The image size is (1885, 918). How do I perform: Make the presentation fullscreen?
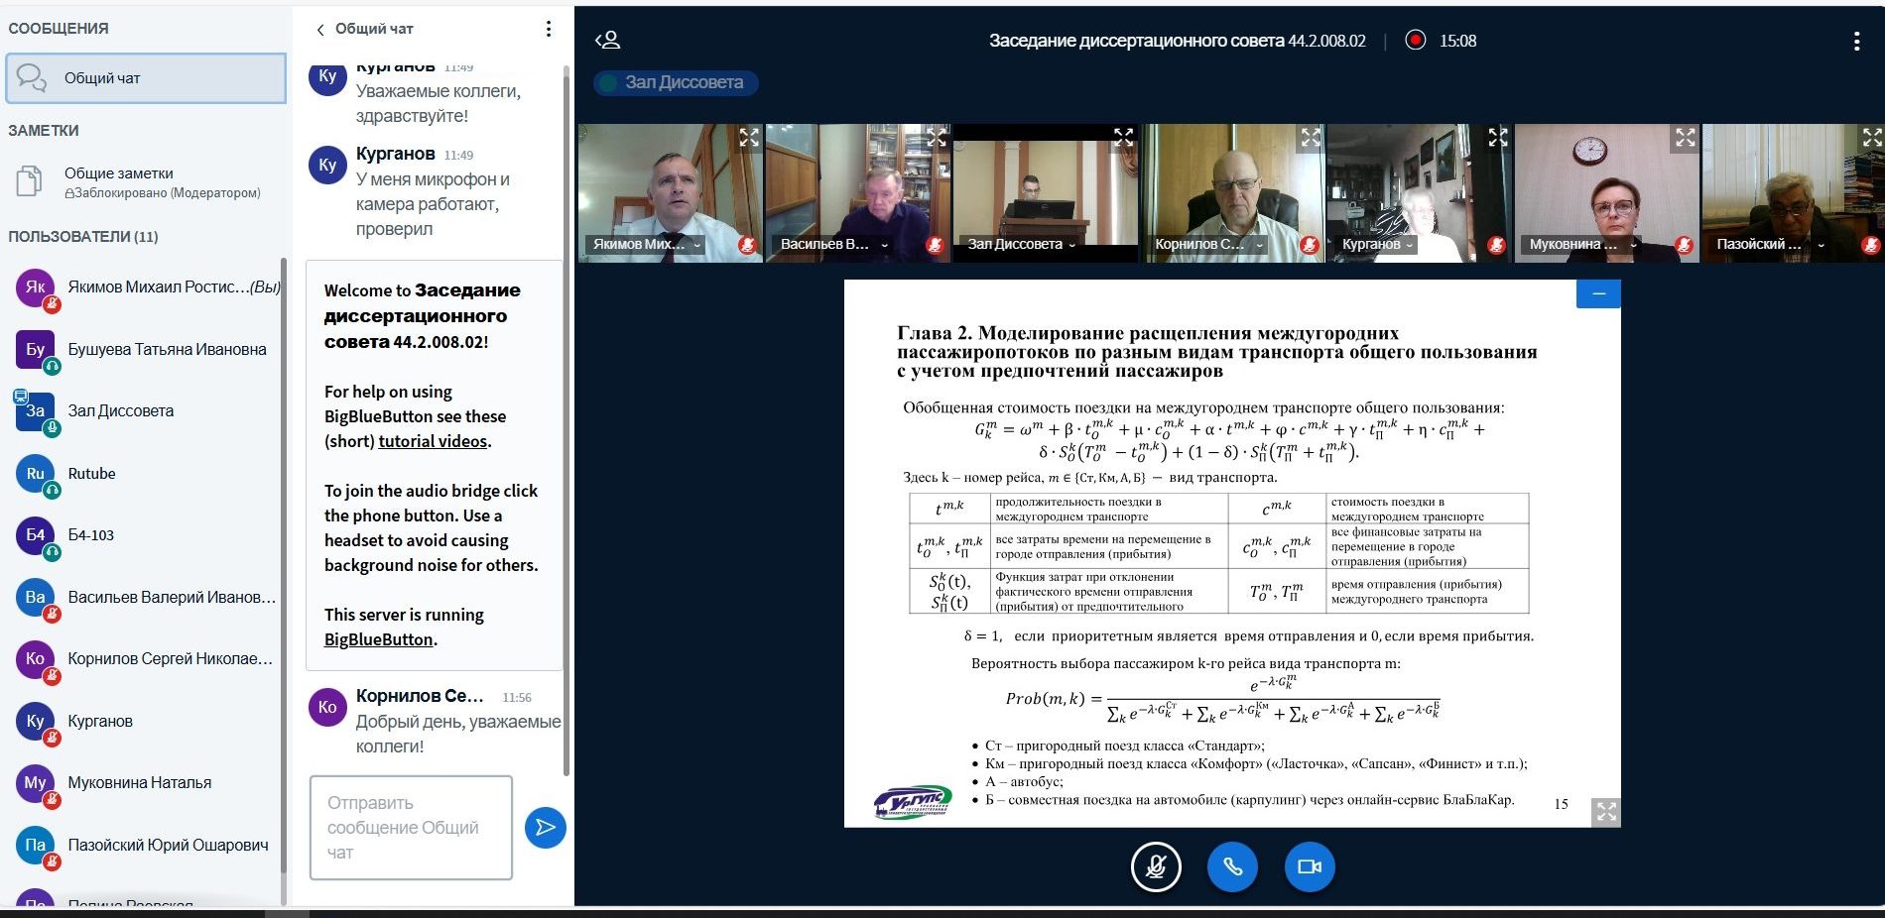(x=1605, y=812)
